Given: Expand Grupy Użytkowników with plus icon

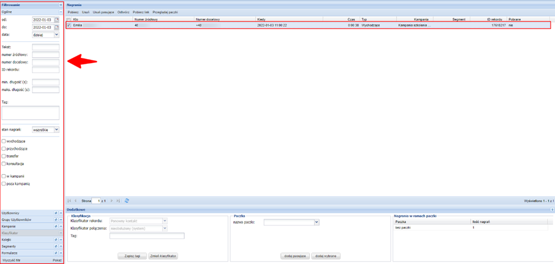Looking at the screenshot, I should click(61, 220).
